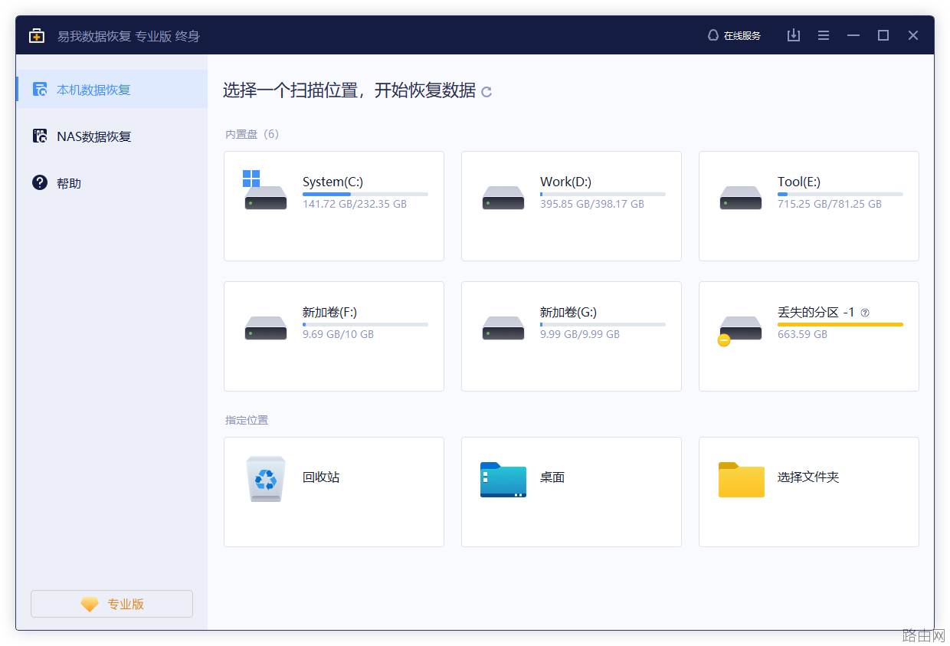The width and height of the screenshot is (950, 646).
Task: Click the Work(D:) hard drive icon
Action: (x=503, y=198)
